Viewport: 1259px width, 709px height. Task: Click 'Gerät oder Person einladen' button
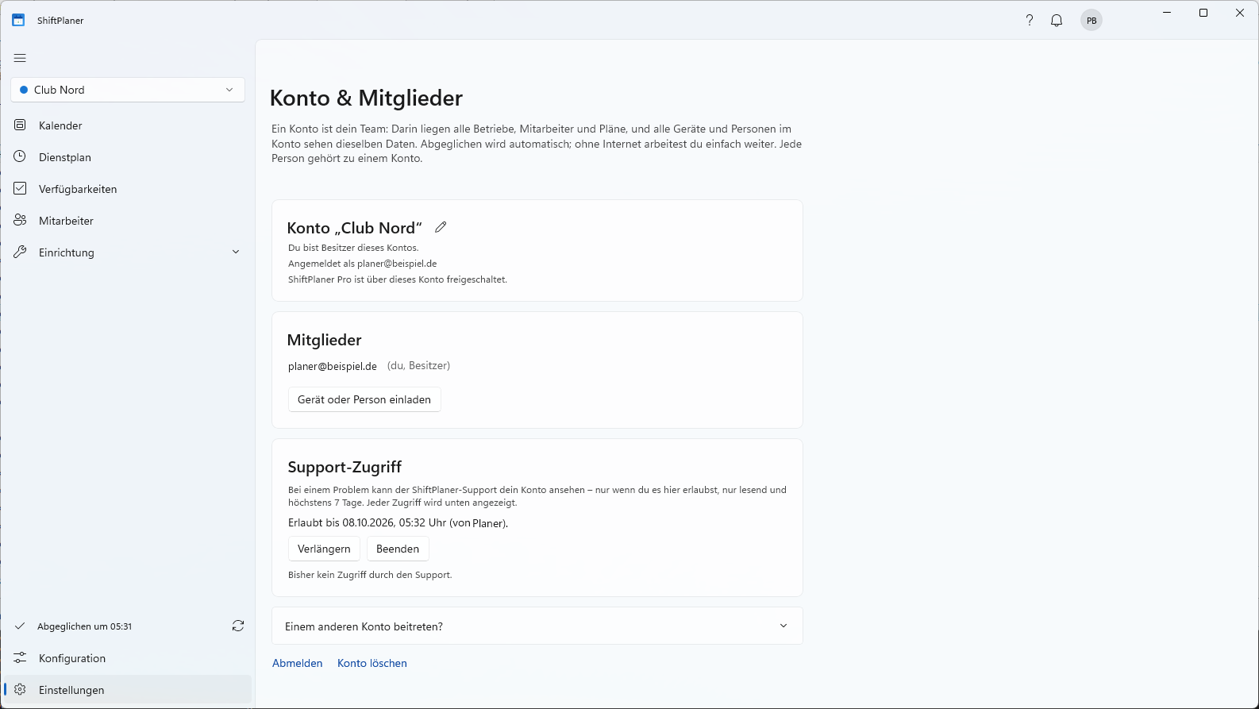tap(364, 399)
